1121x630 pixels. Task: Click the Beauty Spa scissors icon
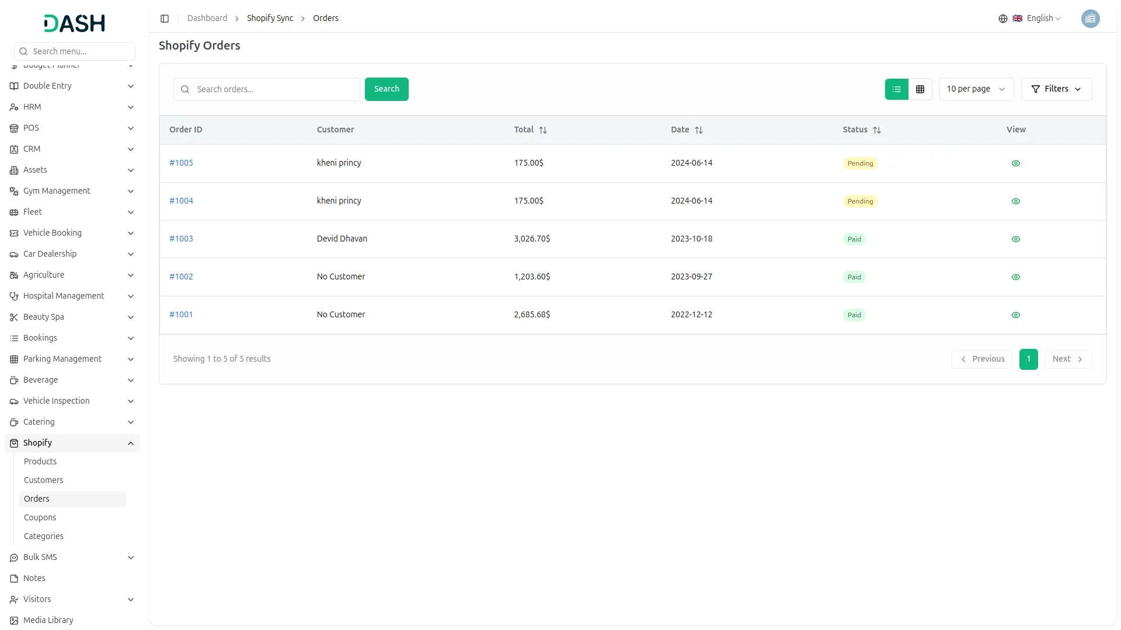pos(14,317)
